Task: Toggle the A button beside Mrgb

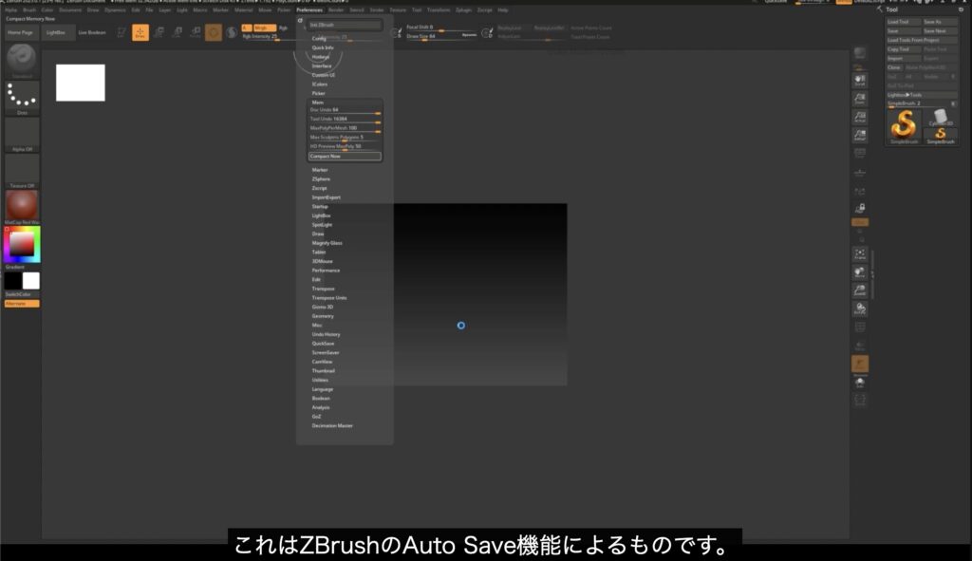Action: tap(247, 28)
